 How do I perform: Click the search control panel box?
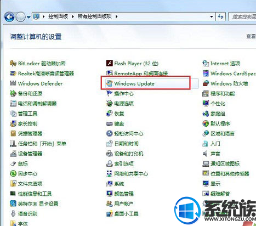(x=242, y=16)
